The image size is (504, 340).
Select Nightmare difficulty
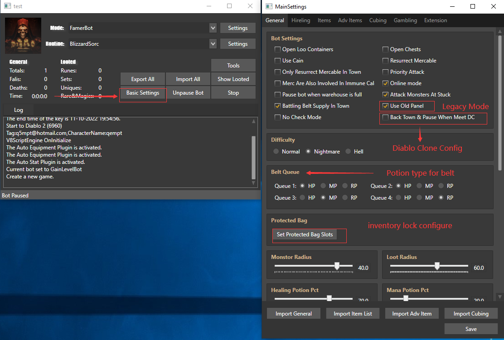point(308,152)
